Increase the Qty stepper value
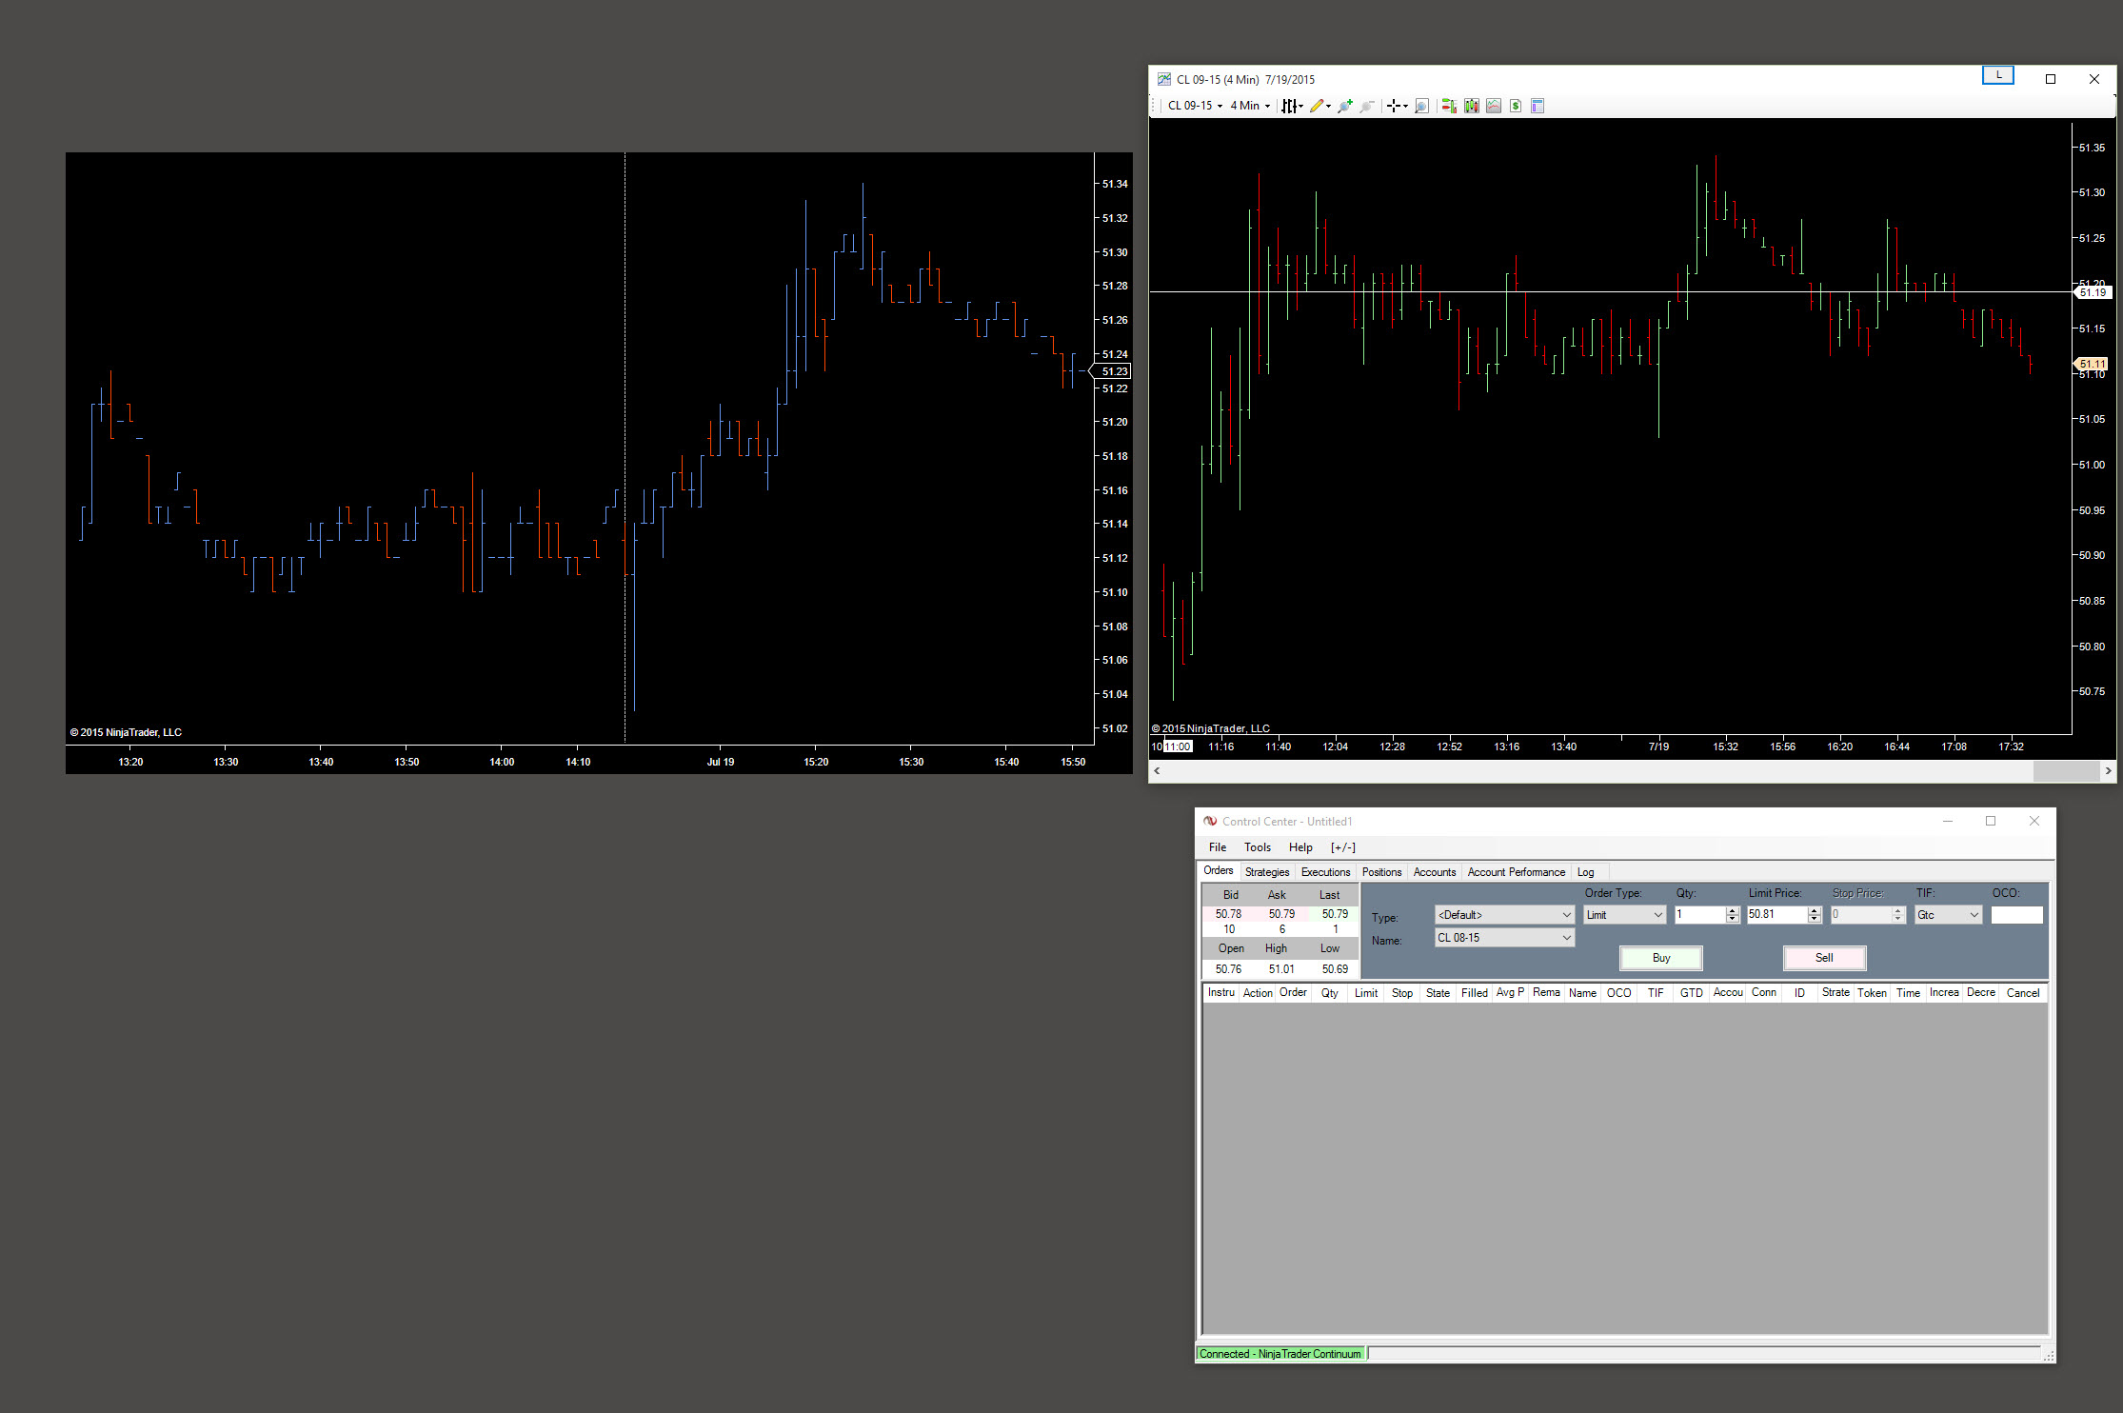Screen dimensions: 2123x1413 point(1733,910)
